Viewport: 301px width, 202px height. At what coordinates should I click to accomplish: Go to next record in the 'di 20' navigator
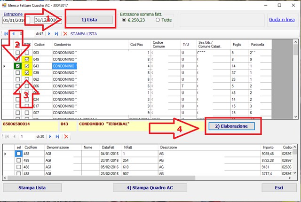[50, 136]
